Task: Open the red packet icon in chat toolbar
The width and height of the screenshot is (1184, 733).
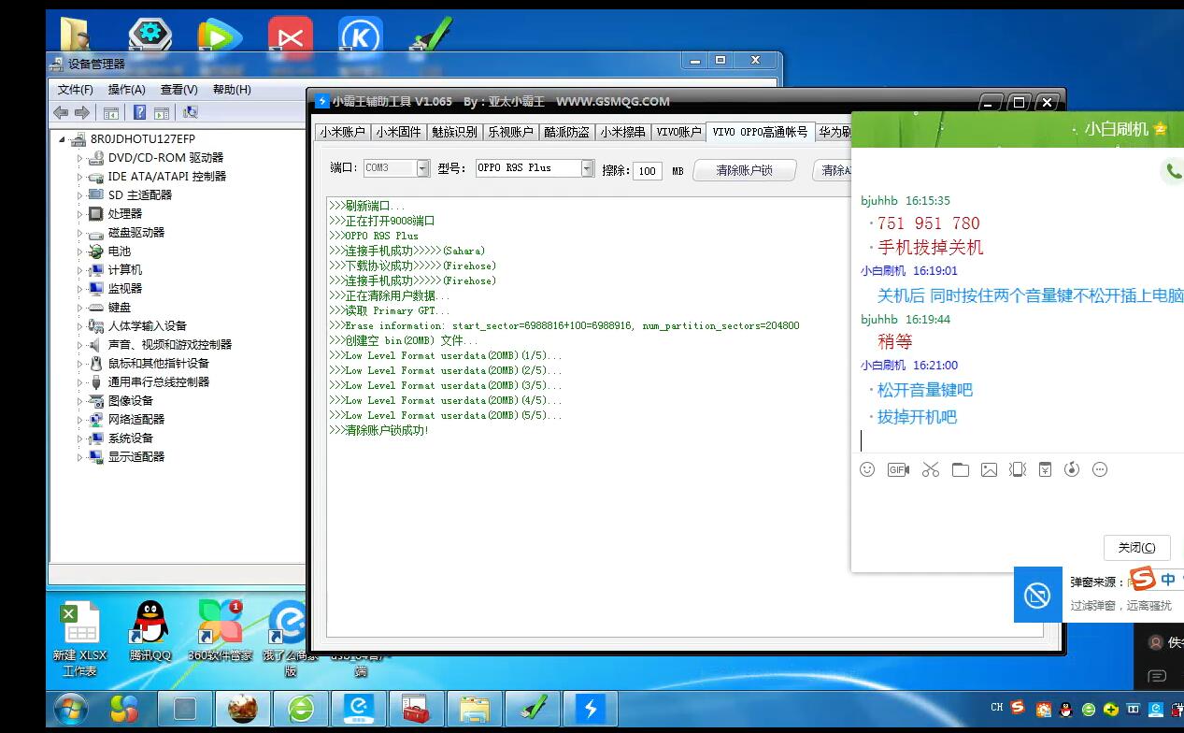Action: tap(1045, 469)
